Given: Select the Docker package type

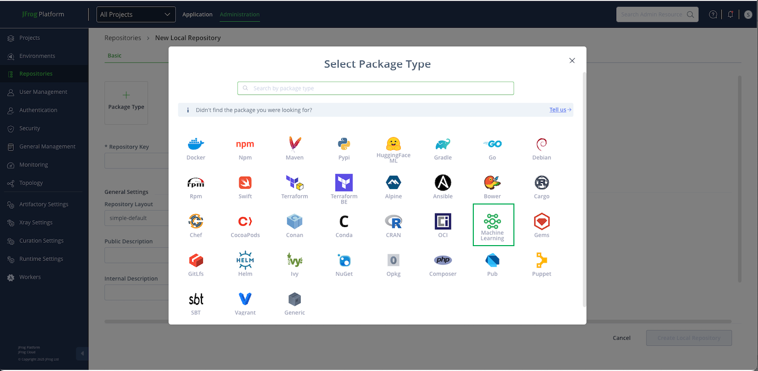Looking at the screenshot, I should coord(196,149).
